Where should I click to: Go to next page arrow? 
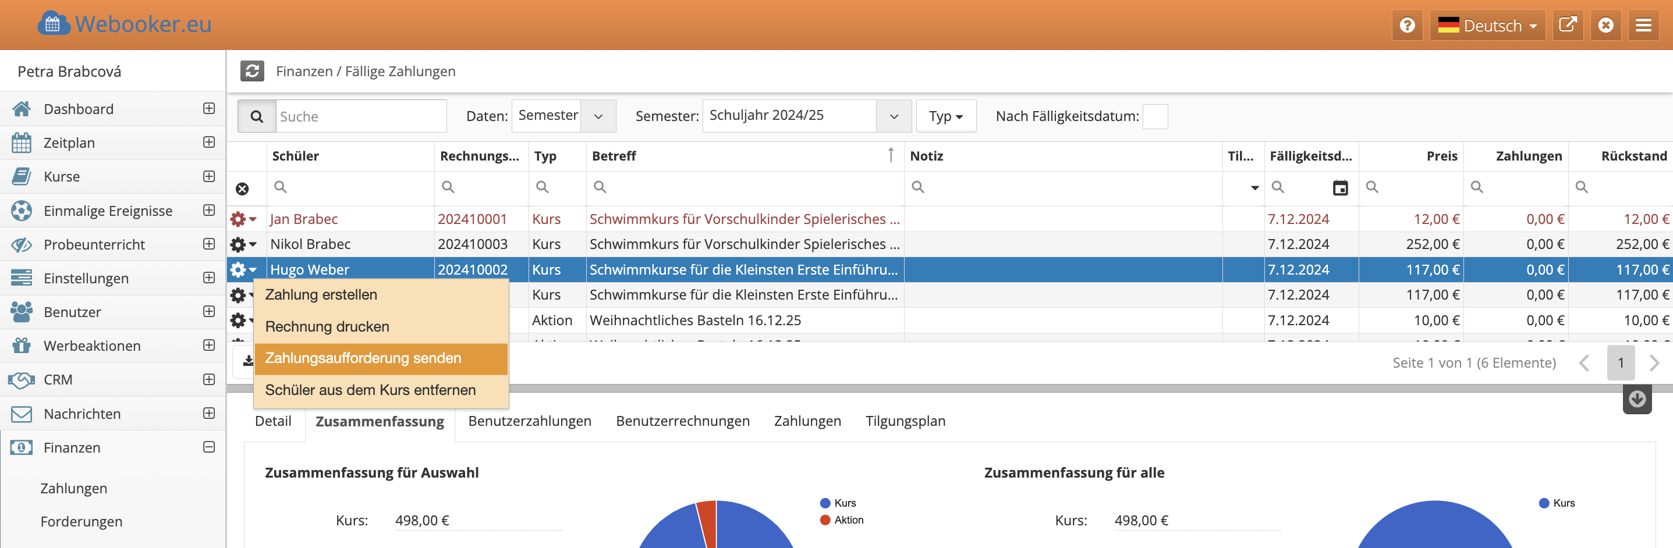pos(1654,363)
